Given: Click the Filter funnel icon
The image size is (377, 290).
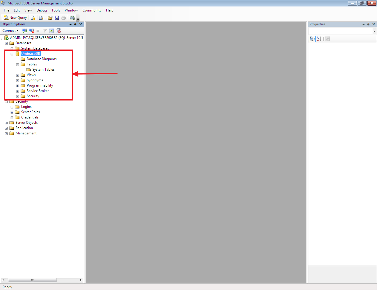Looking at the screenshot, I should [45, 31].
